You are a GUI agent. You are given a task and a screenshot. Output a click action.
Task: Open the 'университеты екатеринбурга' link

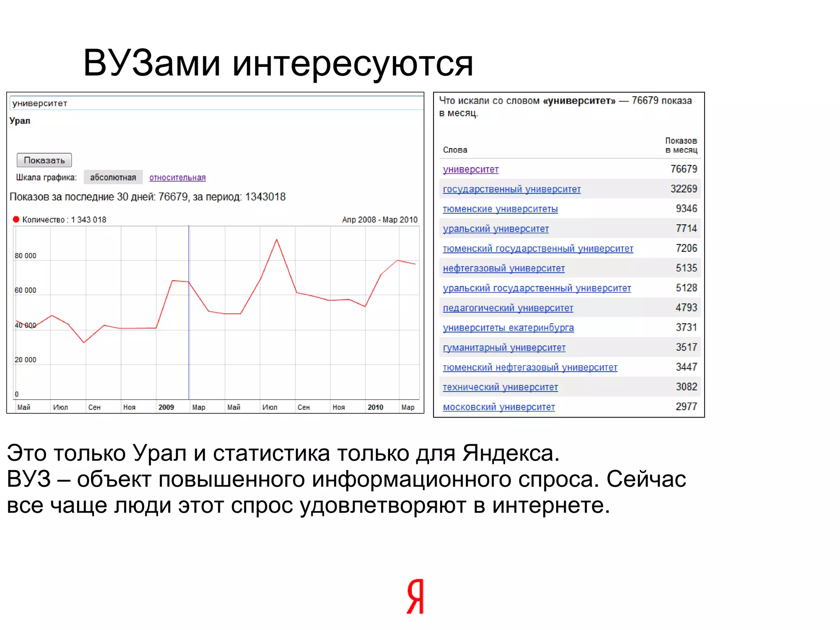point(508,328)
